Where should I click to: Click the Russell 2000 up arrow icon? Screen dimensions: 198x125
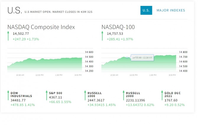click(123, 96)
